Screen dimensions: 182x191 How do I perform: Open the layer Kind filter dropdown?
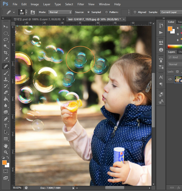(175, 57)
